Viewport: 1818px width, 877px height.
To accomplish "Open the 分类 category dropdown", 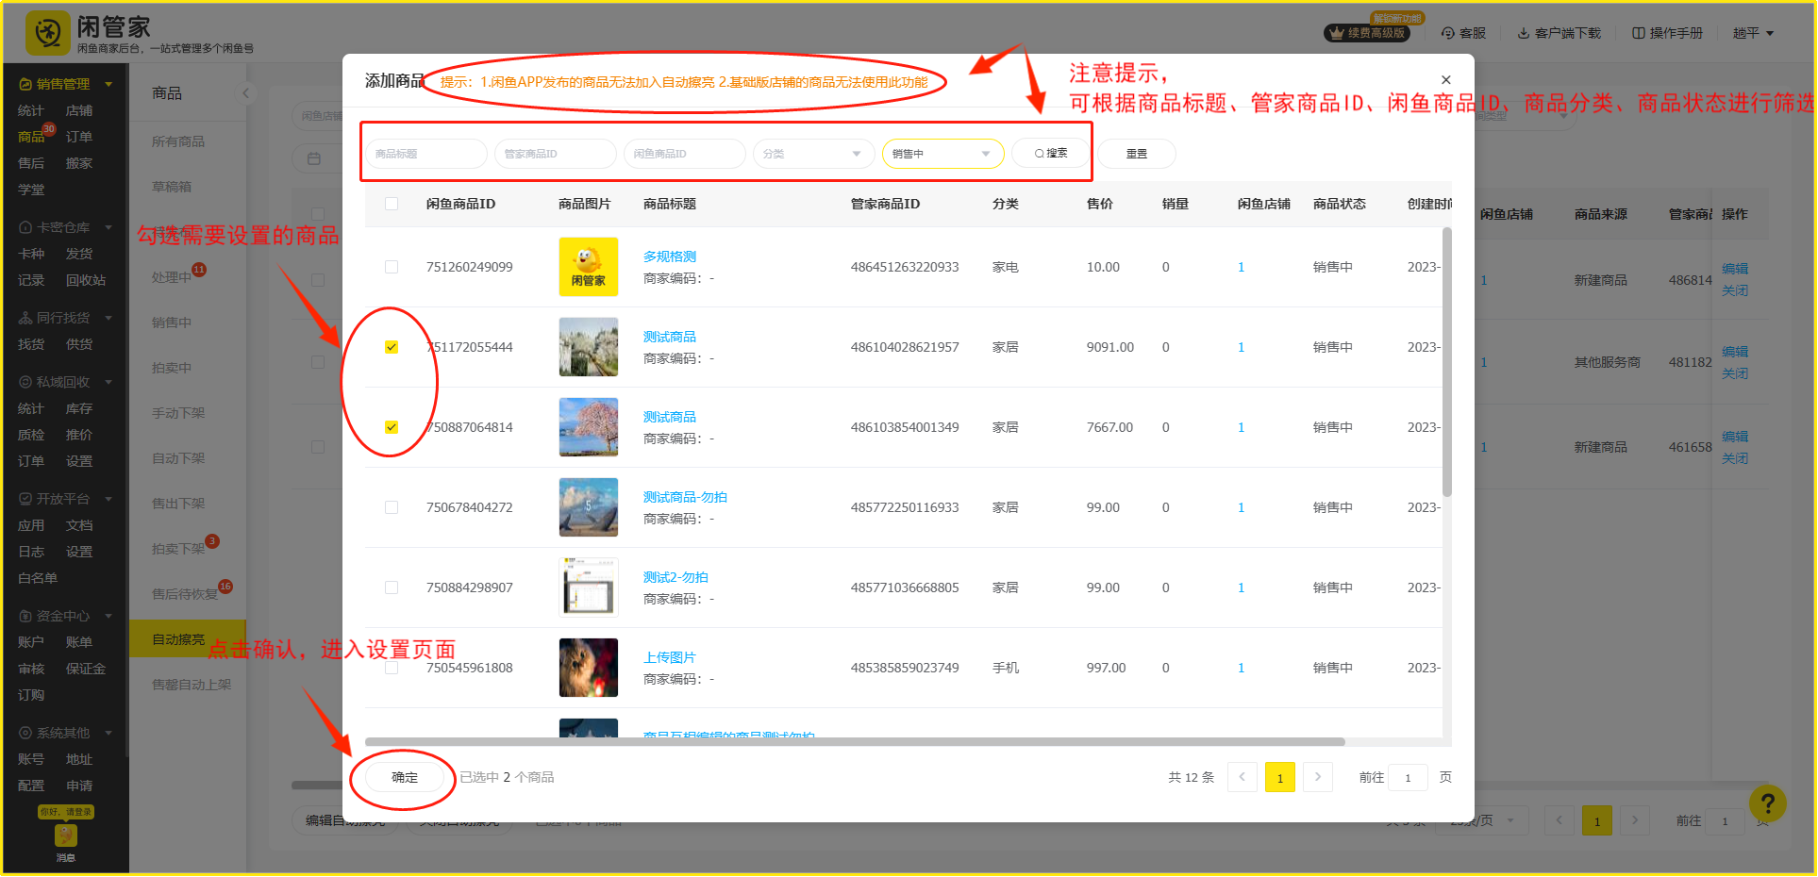I will (x=812, y=154).
